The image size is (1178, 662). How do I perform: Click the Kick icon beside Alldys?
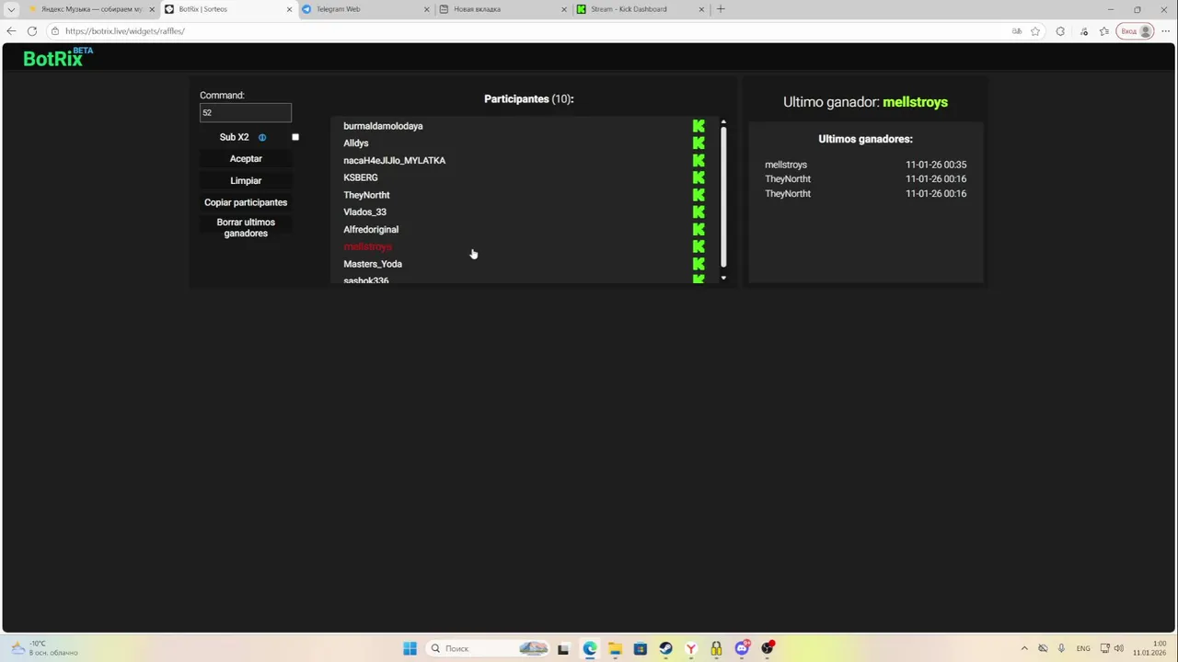coord(699,143)
